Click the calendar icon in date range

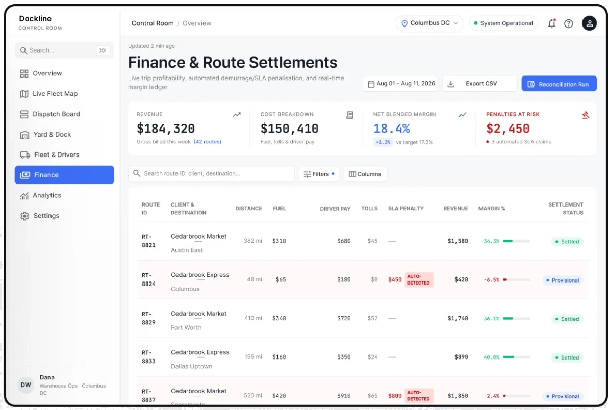point(371,84)
